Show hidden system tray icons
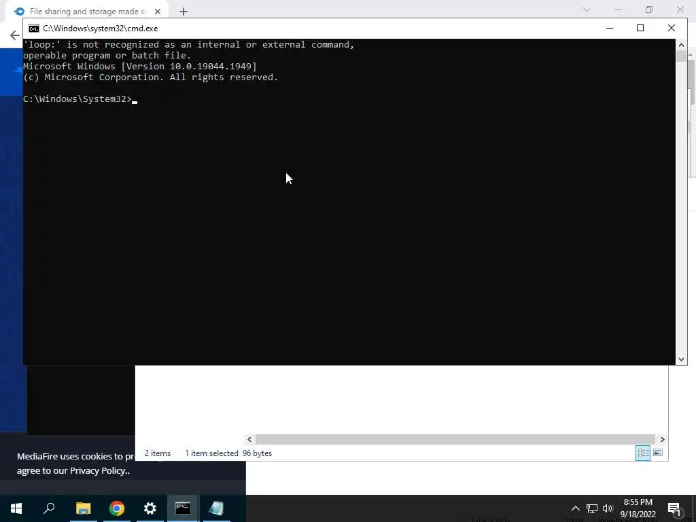Viewport: 696px width, 522px height. (575, 508)
